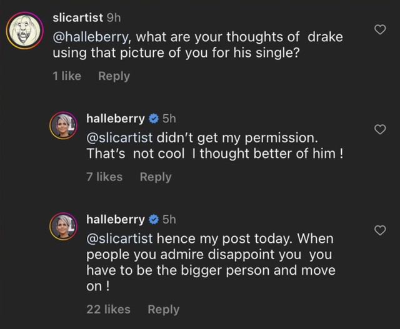Open the @slicartist mention in the "hence my post" reply
This screenshot has width=400, height=329.
119,238
